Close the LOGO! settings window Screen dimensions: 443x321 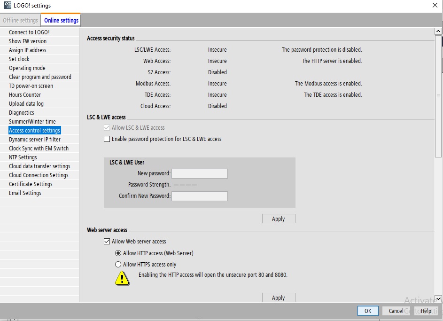435,5
